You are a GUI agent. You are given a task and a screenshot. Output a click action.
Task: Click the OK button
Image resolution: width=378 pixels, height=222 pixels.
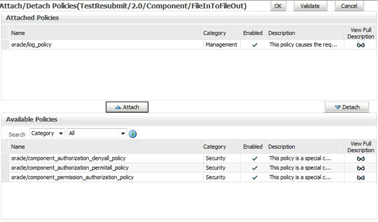(278, 6)
